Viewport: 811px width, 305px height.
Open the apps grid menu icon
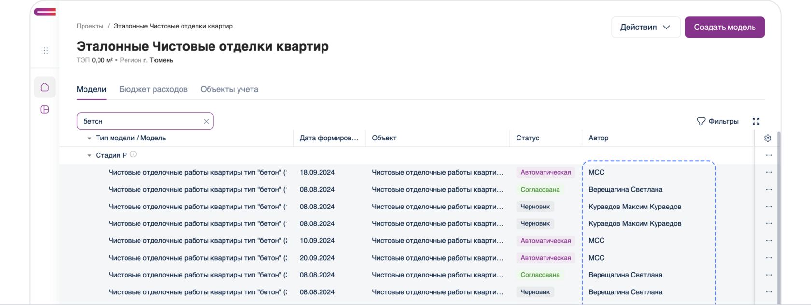coord(44,50)
